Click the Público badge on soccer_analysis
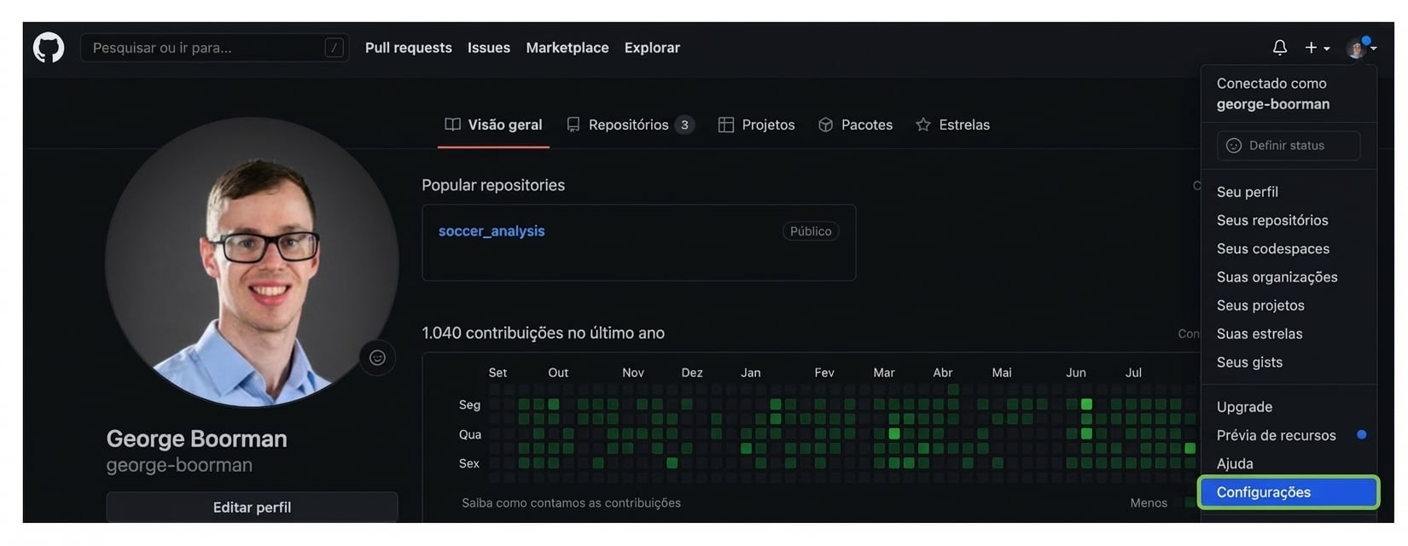This screenshot has width=1408, height=546. click(811, 231)
